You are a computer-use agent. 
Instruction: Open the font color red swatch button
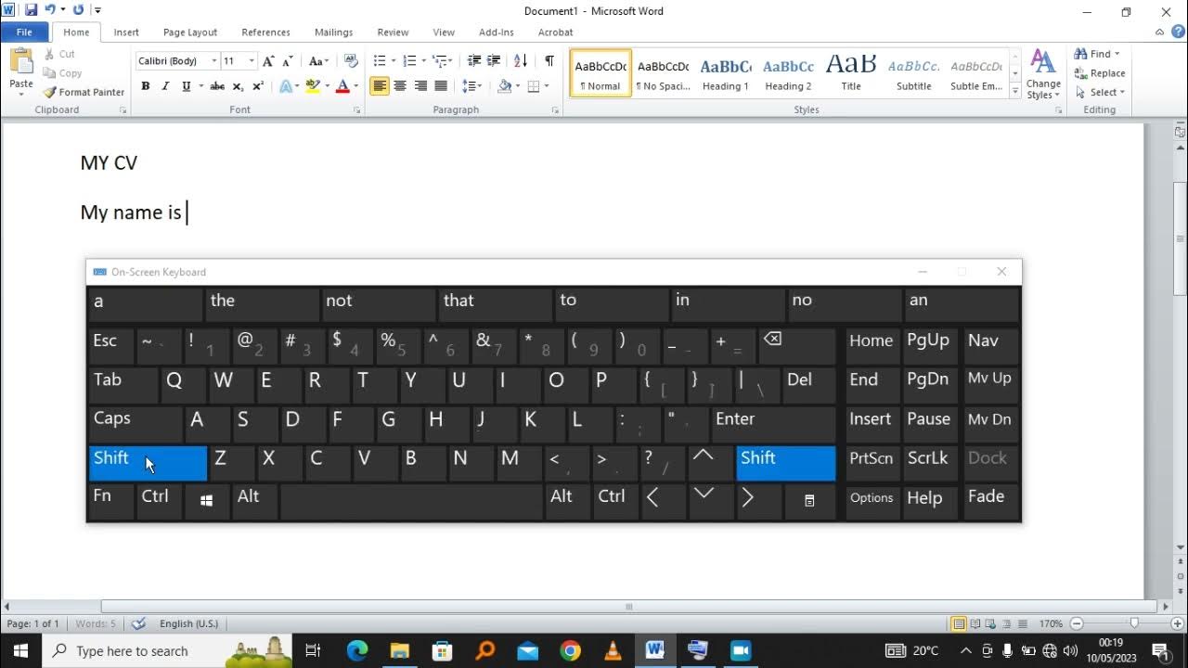click(x=342, y=86)
